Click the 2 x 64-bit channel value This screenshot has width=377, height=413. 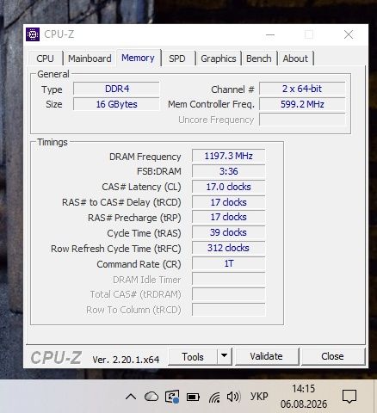[x=302, y=89]
